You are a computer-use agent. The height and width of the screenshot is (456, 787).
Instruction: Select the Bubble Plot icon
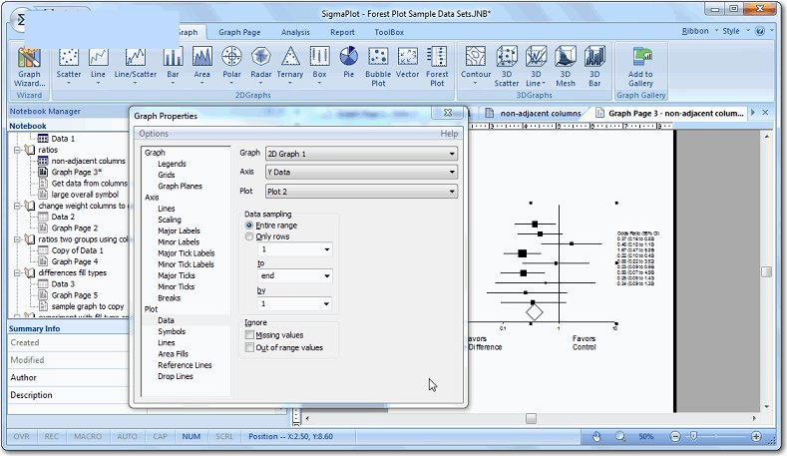point(378,63)
